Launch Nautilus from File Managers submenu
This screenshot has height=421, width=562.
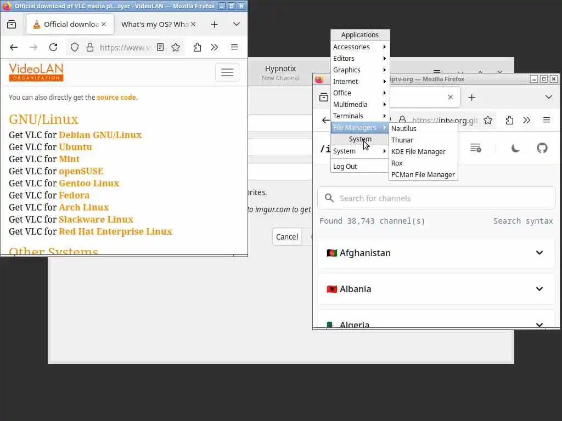(423, 128)
